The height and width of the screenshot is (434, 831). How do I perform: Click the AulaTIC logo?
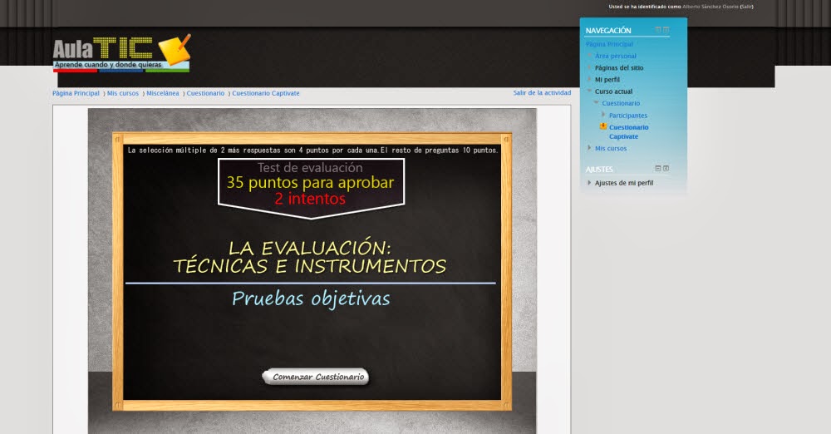pos(121,53)
